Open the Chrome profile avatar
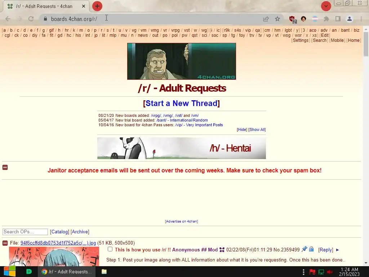This screenshot has height=277, width=369. click(x=350, y=19)
